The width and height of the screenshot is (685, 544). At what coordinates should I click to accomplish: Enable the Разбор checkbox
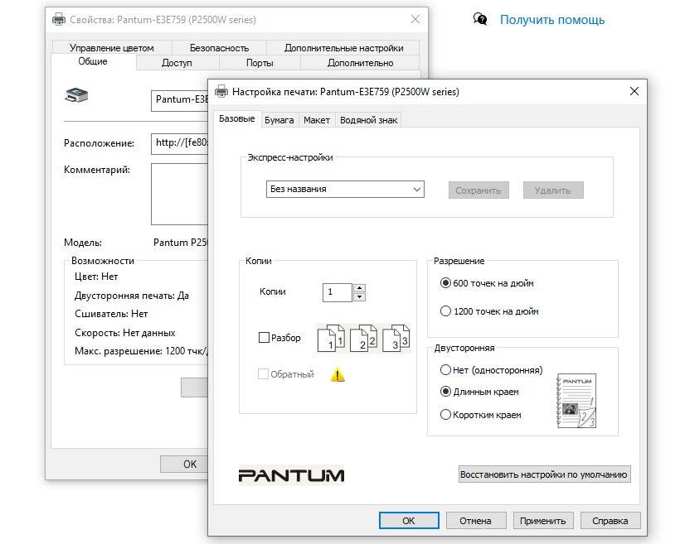264,337
